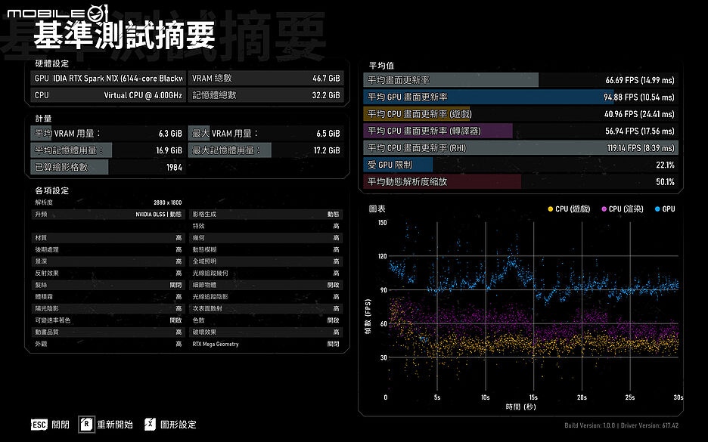Click the 46.7 GiB VRAM total value

326,78
